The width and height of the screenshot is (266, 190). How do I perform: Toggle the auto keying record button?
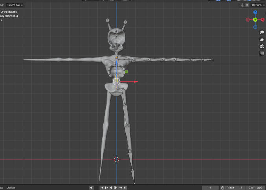(x=91, y=188)
